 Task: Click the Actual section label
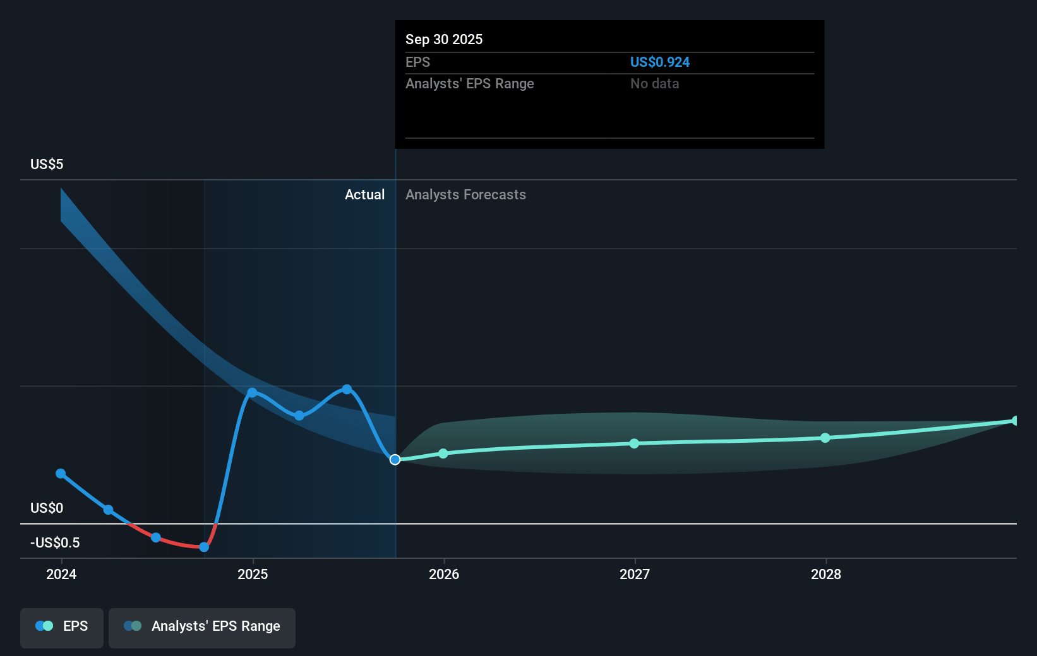(364, 195)
